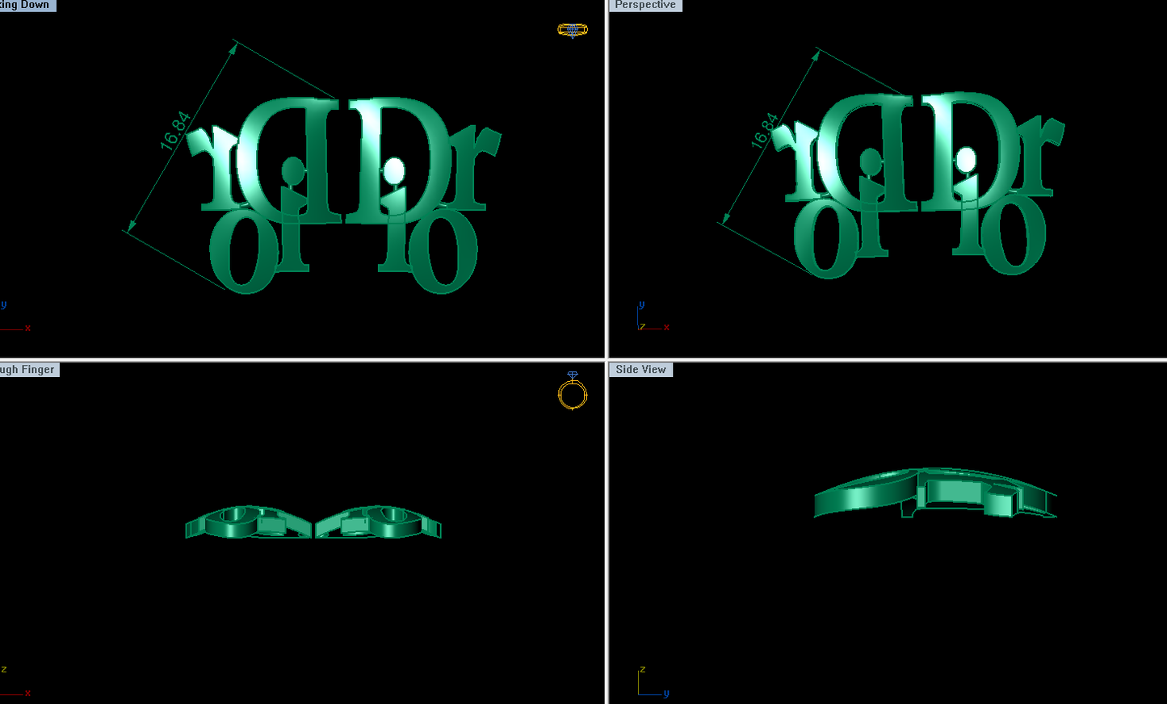Select the Side View viewport title label

[x=640, y=369]
